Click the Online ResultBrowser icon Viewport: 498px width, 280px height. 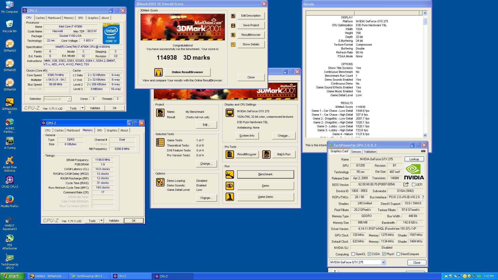[158, 72]
